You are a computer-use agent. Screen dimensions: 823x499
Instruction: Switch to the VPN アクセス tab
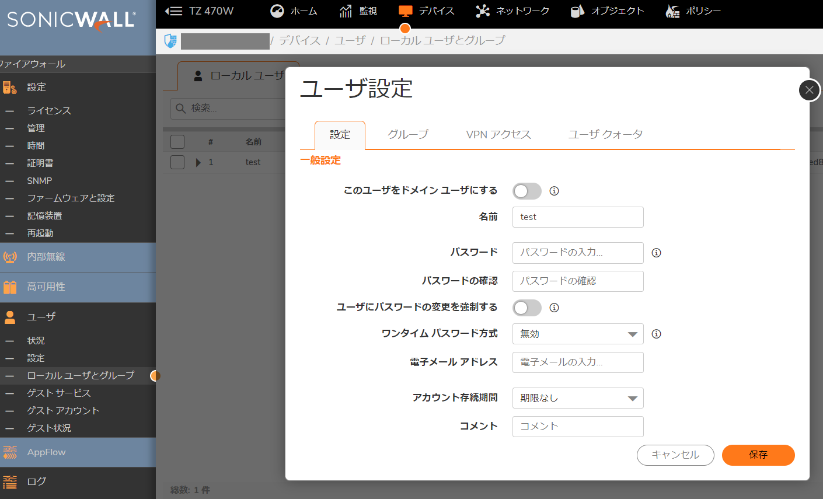coord(498,135)
